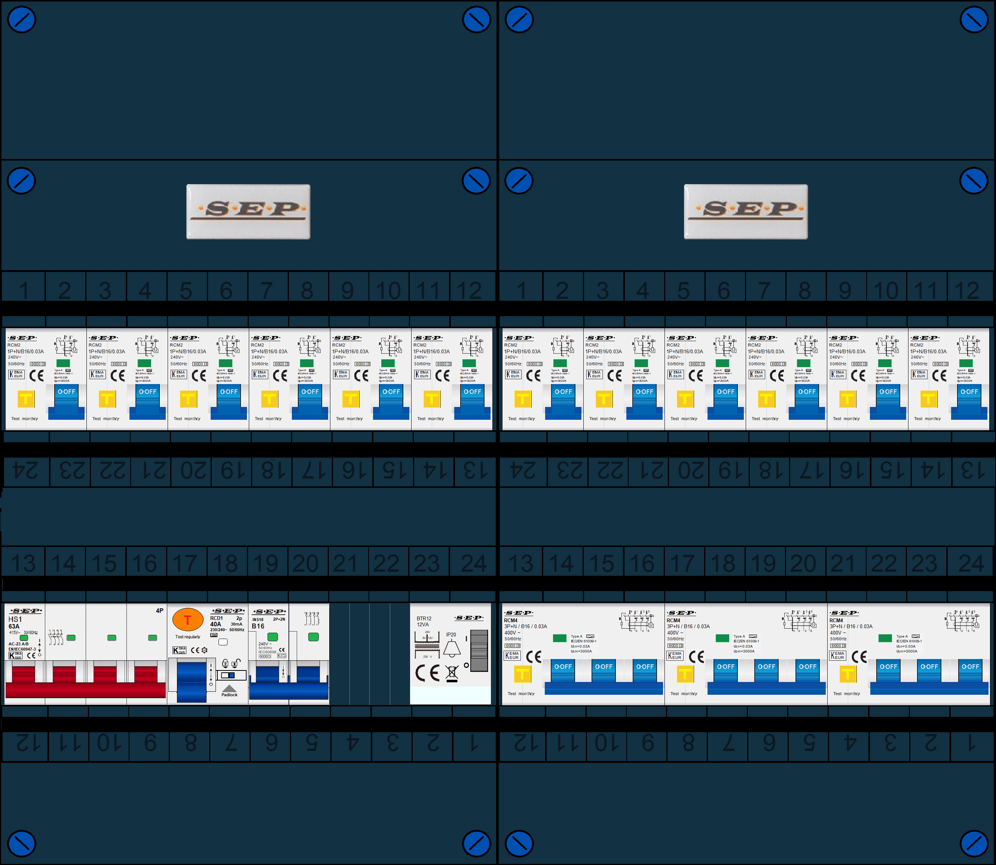996x865 pixels.
Task: Click slot label 24 above third RCM4
Action: tap(971, 563)
